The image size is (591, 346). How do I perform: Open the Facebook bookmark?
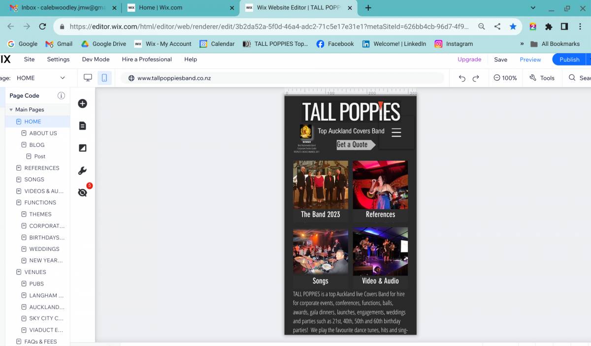(x=335, y=44)
